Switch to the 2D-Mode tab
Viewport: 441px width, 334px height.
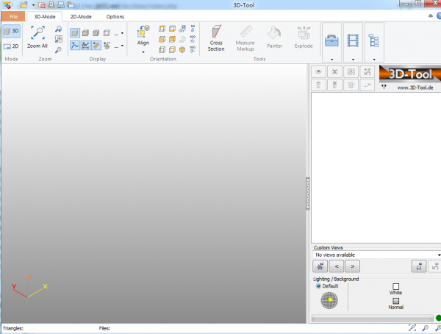pyautogui.click(x=80, y=16)
